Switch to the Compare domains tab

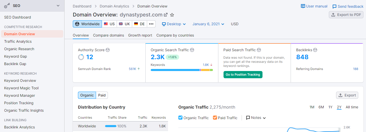click(x=108, y=35)
